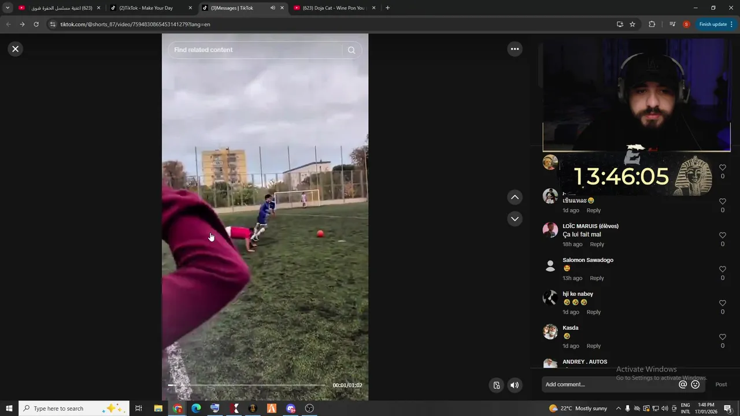Go forward in browser history
The width and height of the screenshot is (740, 416).
22,24
